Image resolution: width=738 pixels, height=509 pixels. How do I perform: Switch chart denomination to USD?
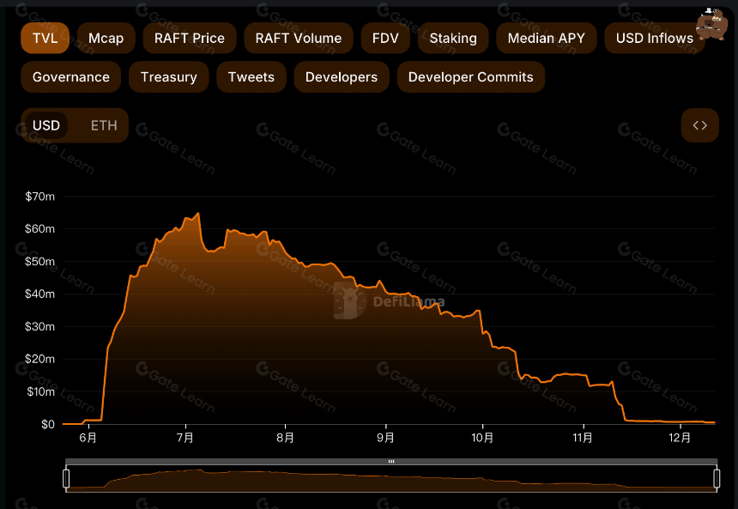coord(46,125)
